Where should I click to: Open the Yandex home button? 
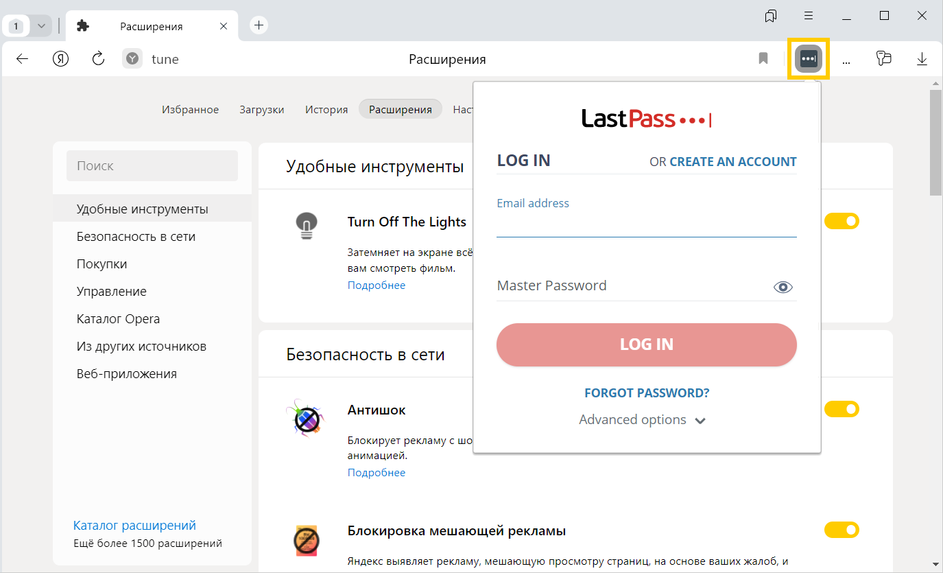[60, 59]
